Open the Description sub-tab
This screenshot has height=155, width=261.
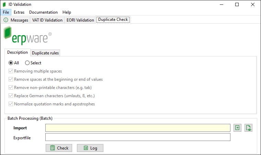(x=18, y=52)
